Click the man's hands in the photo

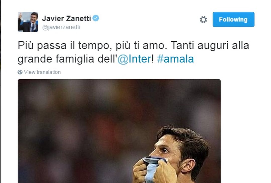pos(156,171)
